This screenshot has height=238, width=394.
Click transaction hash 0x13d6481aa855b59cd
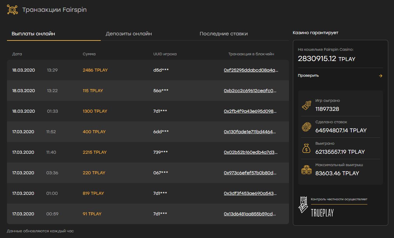(250, 214)
